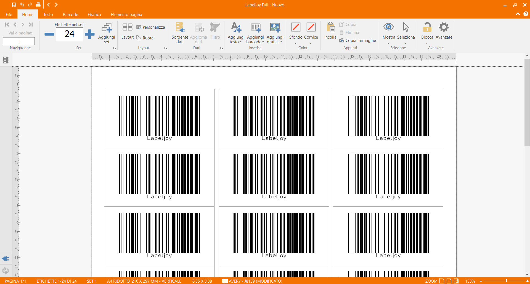Open Set group dialog launcher
The width and height of the screenshot is (530, 284).
(x=115, y=48)
